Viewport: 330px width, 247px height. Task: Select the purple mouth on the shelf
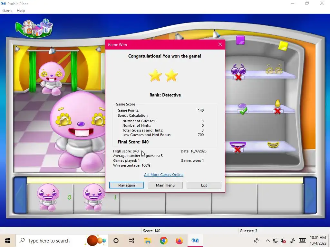pos(238,144)
